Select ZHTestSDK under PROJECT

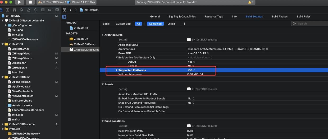(81, 28)
